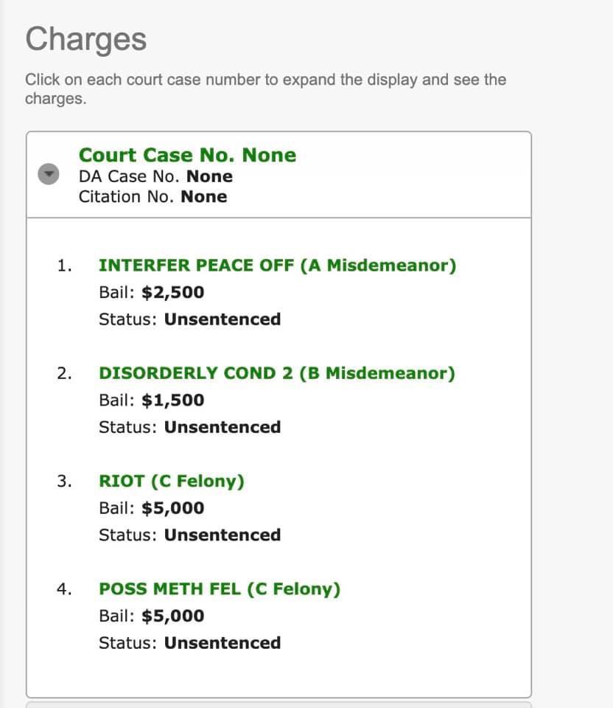The image size is (613, 708).
Task: Click the Unsentenced status under RIOT
Action: click(x=222, y=535)
